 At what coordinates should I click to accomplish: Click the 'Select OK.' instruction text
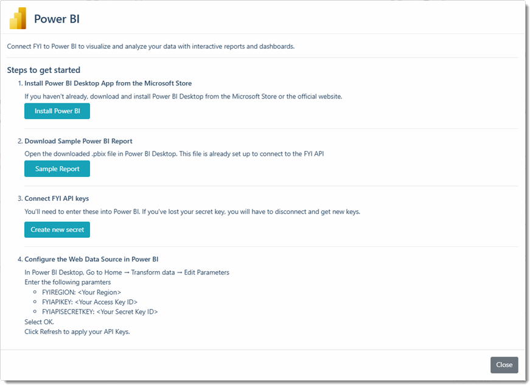39,322
